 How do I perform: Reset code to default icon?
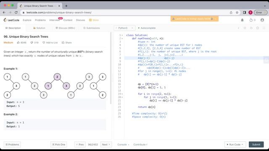(x=251, y=28)
